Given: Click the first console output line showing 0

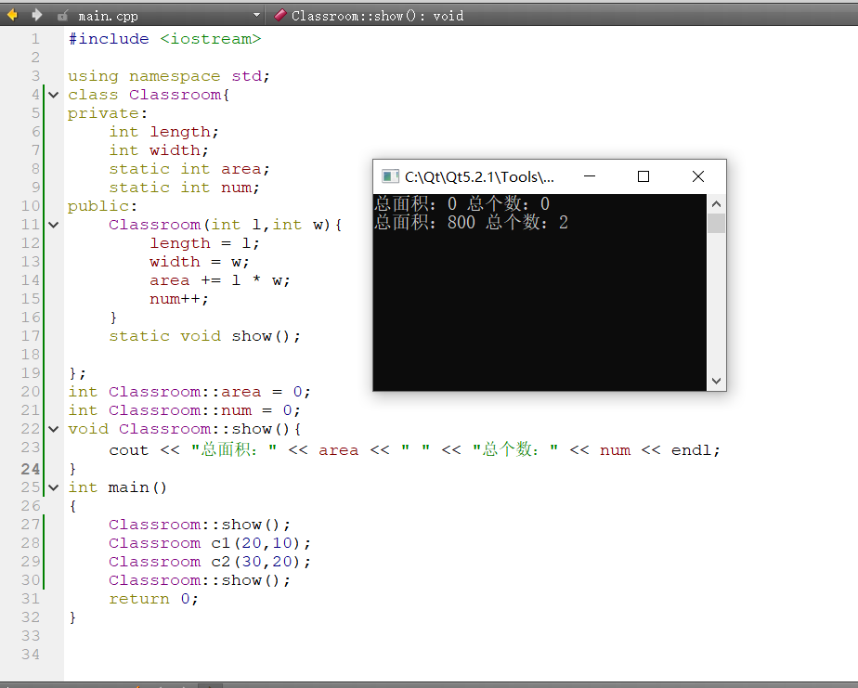Looking at the screenshot, I should pyautogui.click(x=462, y=203).
